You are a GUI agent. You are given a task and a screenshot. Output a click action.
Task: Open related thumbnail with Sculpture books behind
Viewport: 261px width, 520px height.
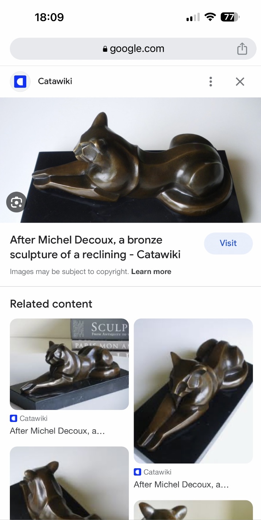[69, 364]
